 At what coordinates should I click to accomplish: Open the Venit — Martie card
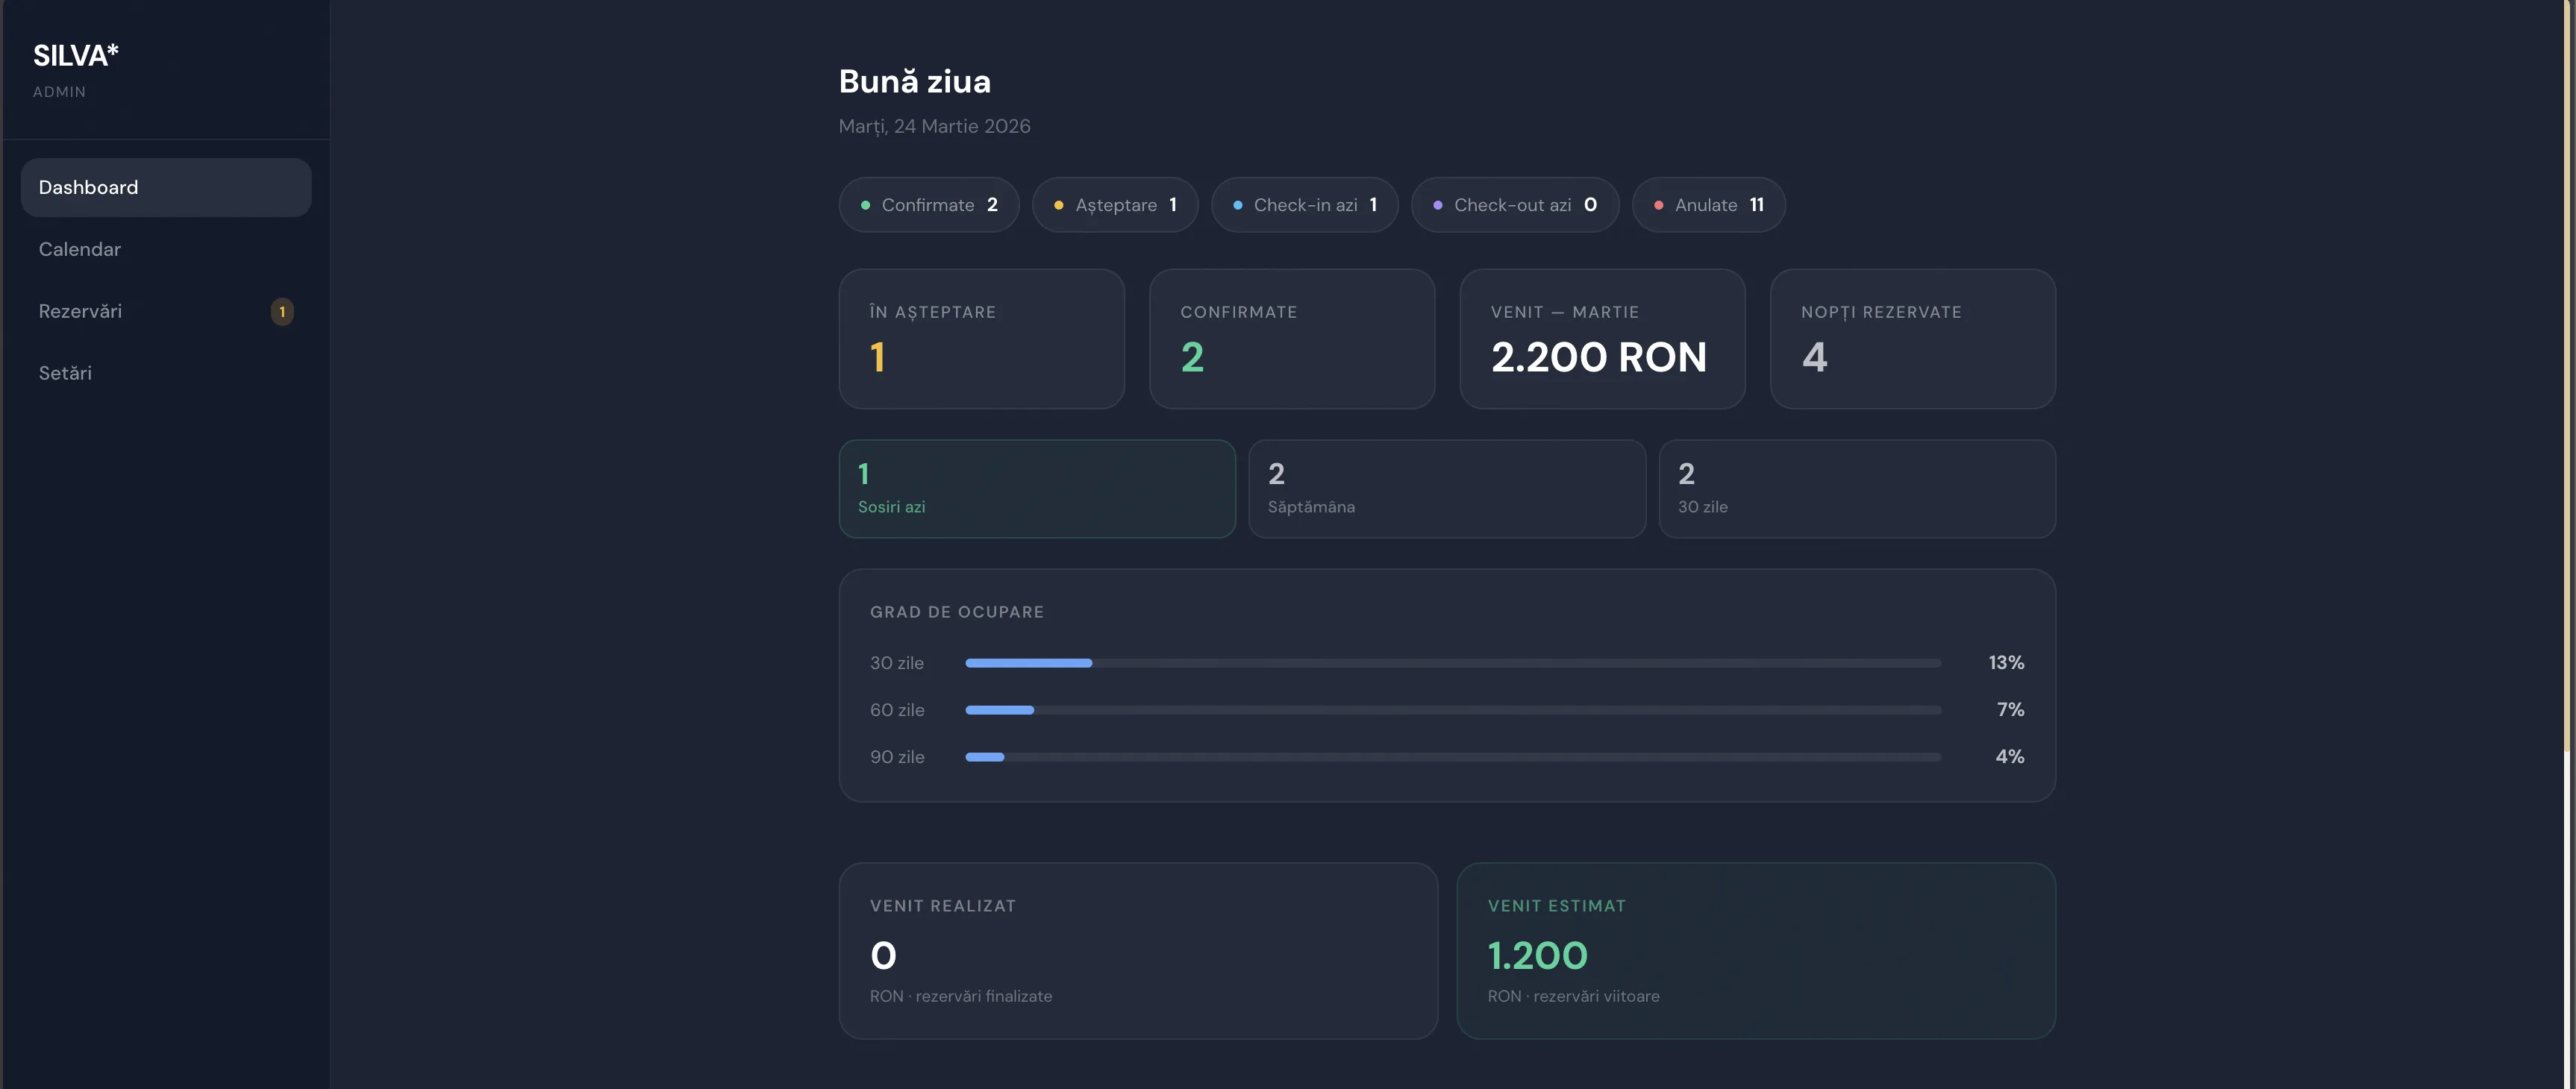click(x=1602, y=339)
